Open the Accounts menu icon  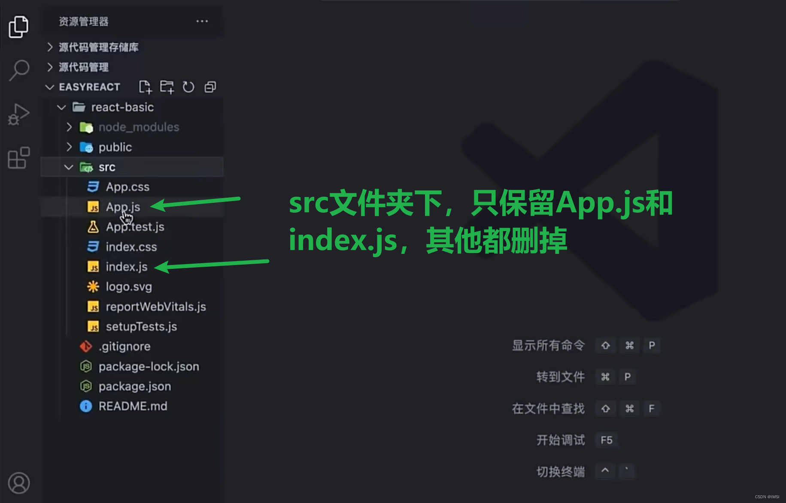pos(19,483)
